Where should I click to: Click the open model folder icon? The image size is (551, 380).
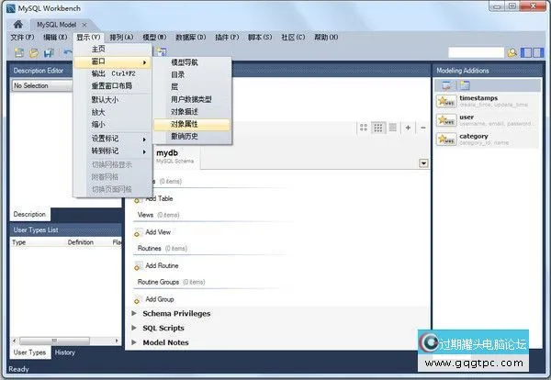(32, 52)
